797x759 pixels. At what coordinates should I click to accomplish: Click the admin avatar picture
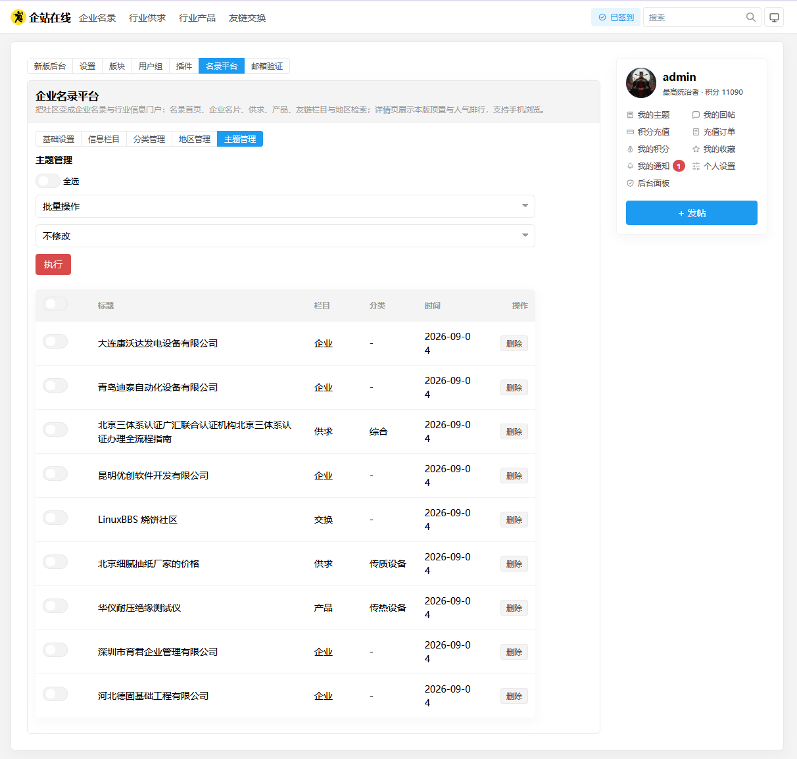(x=641, y=83)
